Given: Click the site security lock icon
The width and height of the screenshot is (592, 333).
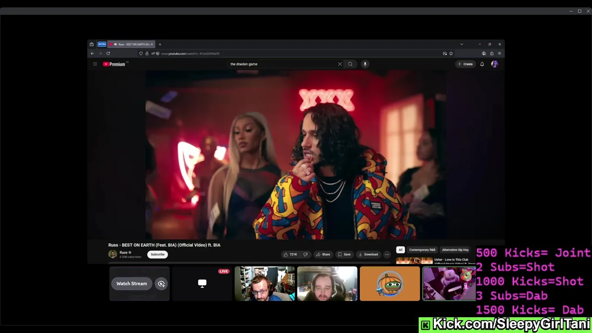Looking at the screenshot, I should coord(147,54).
